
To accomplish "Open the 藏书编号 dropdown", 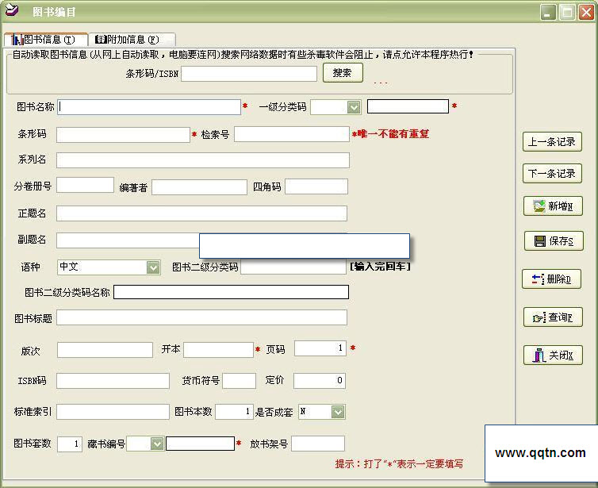I will [157, 444].
